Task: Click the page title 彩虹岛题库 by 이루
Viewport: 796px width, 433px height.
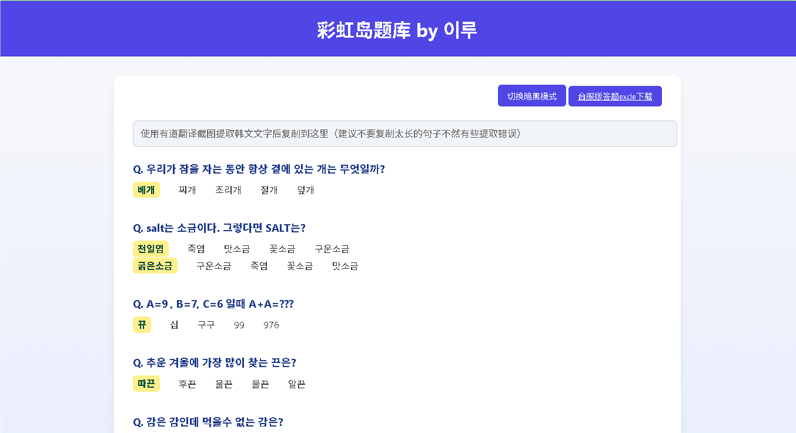Action: (397, 29)
